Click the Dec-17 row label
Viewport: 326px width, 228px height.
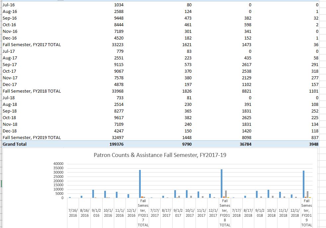tap(10, 85)
